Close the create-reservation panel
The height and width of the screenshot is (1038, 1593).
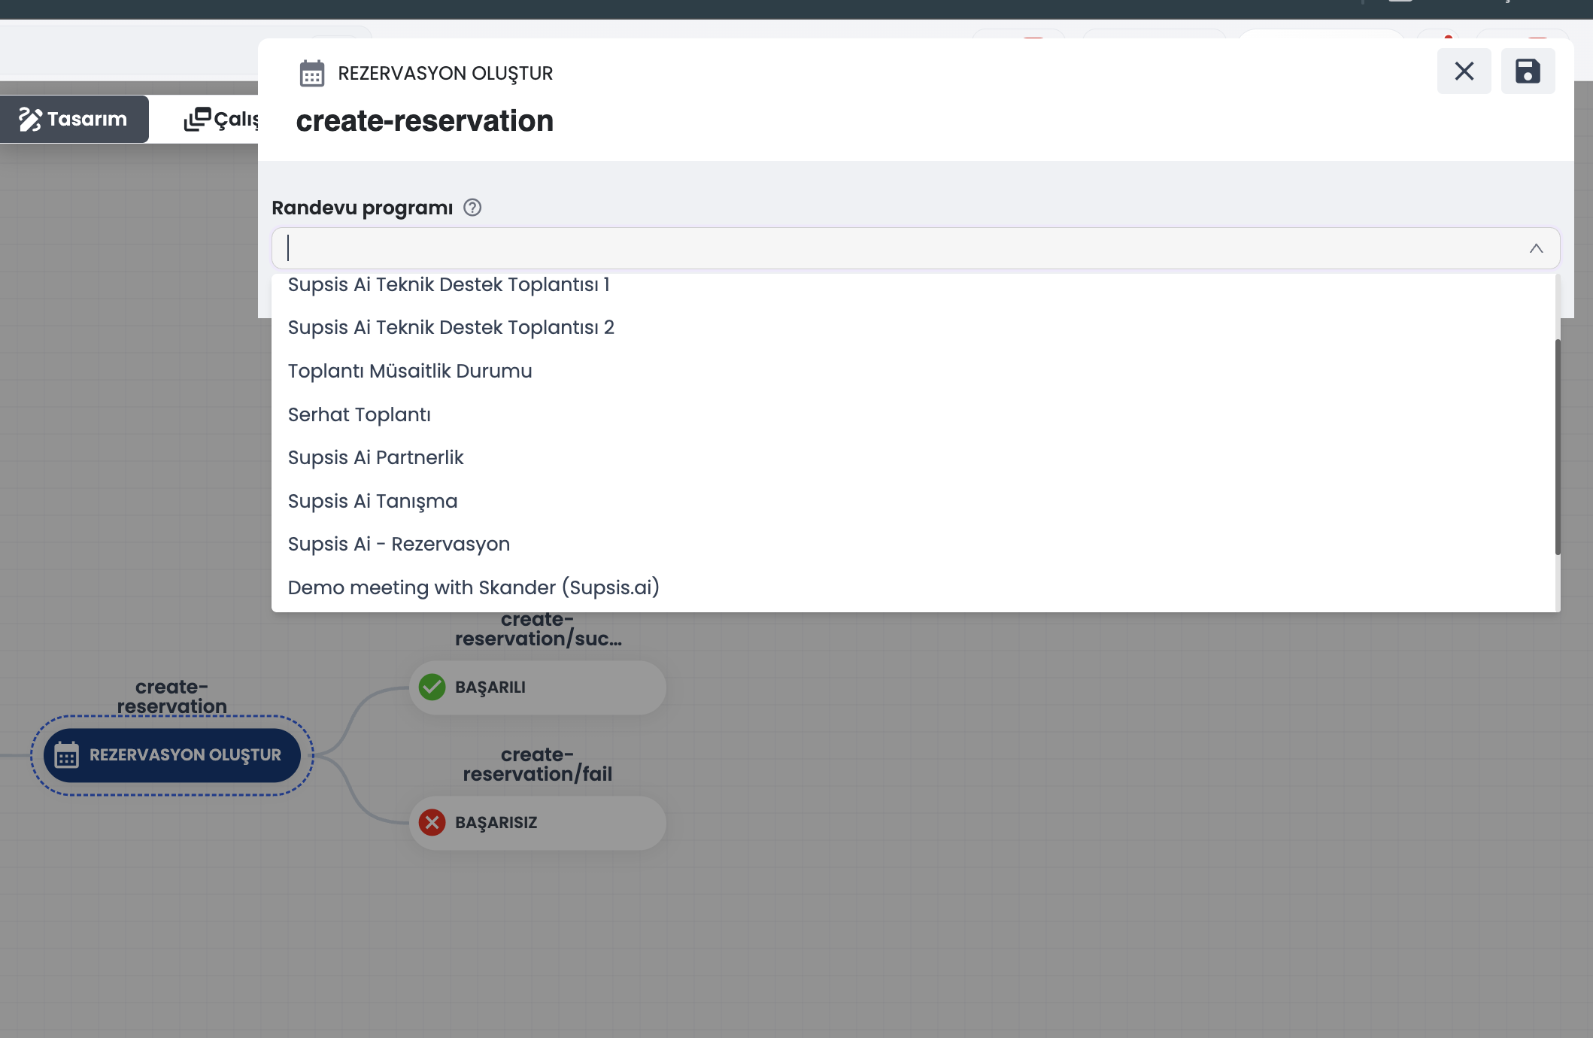pos(1464,71)
